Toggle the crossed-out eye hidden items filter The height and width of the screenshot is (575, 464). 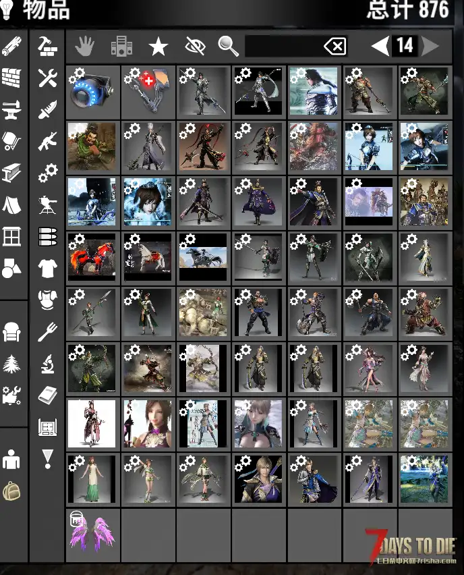(195, 46)
